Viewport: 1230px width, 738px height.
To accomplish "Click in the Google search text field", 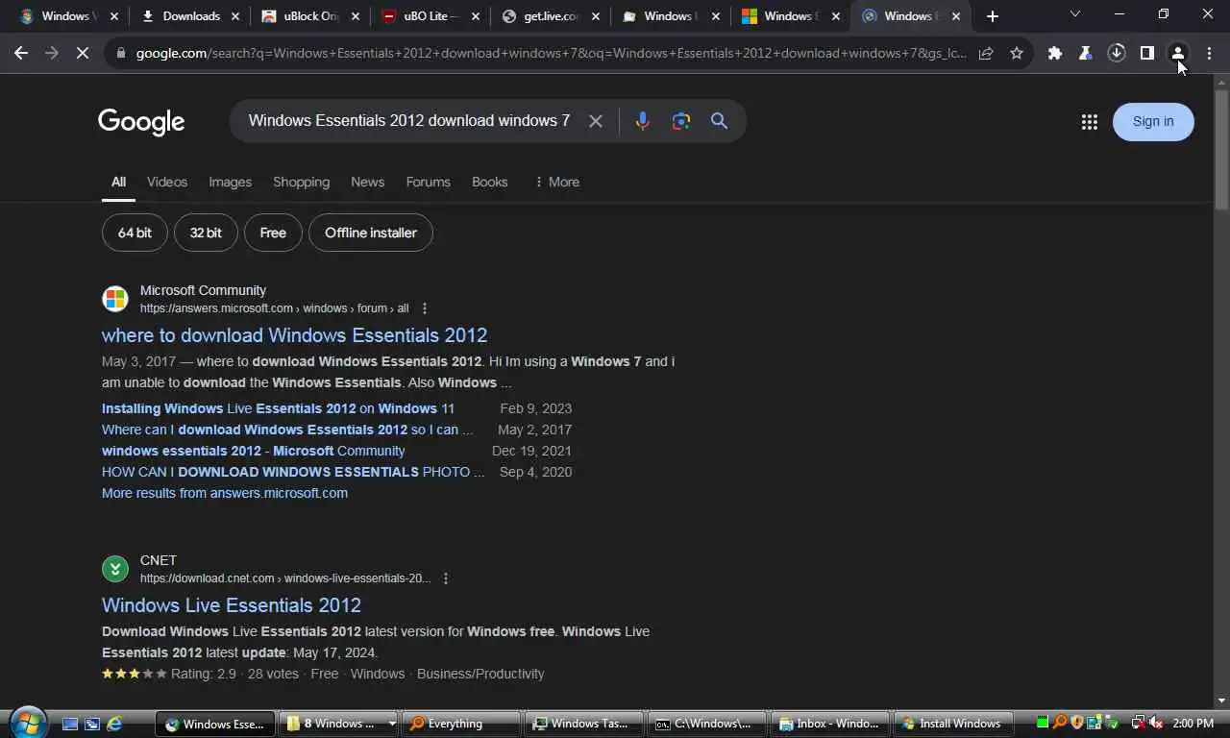I will [x=408, y=121].
